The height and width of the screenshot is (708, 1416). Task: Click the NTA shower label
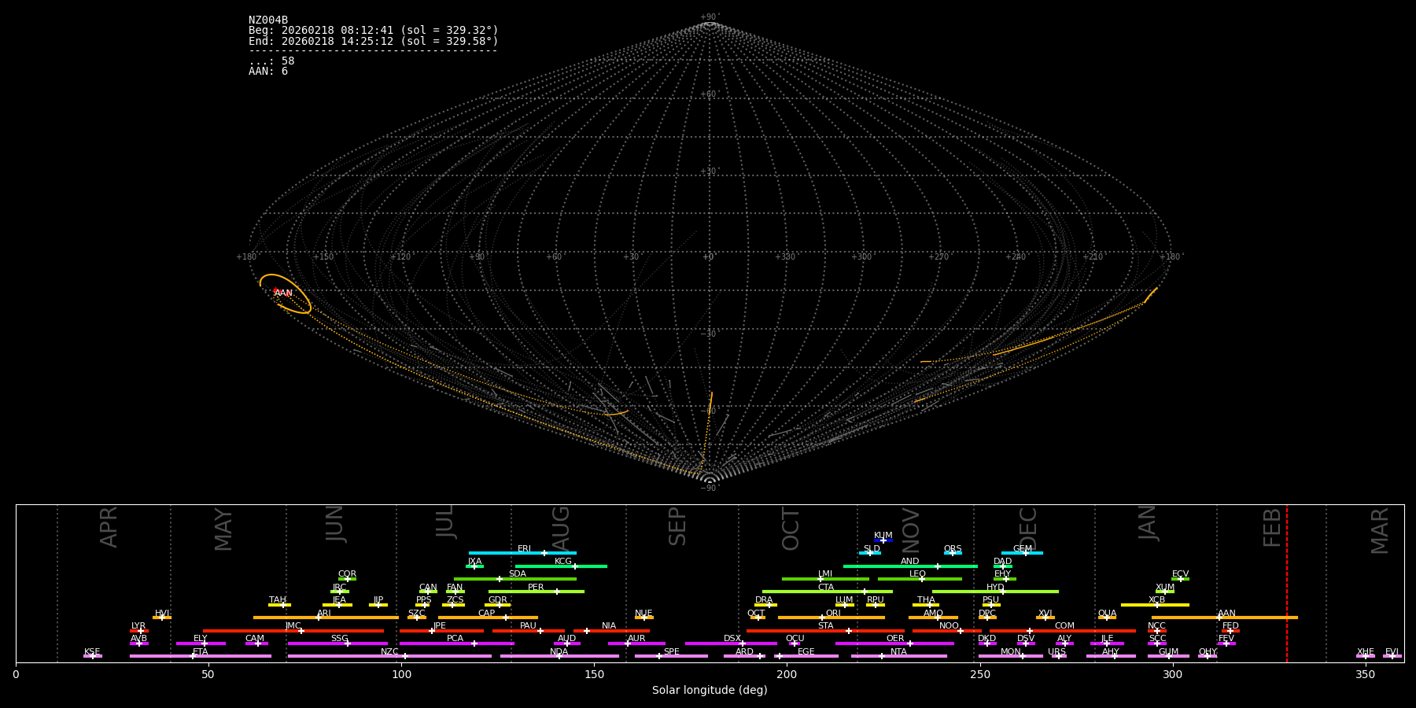898,652
